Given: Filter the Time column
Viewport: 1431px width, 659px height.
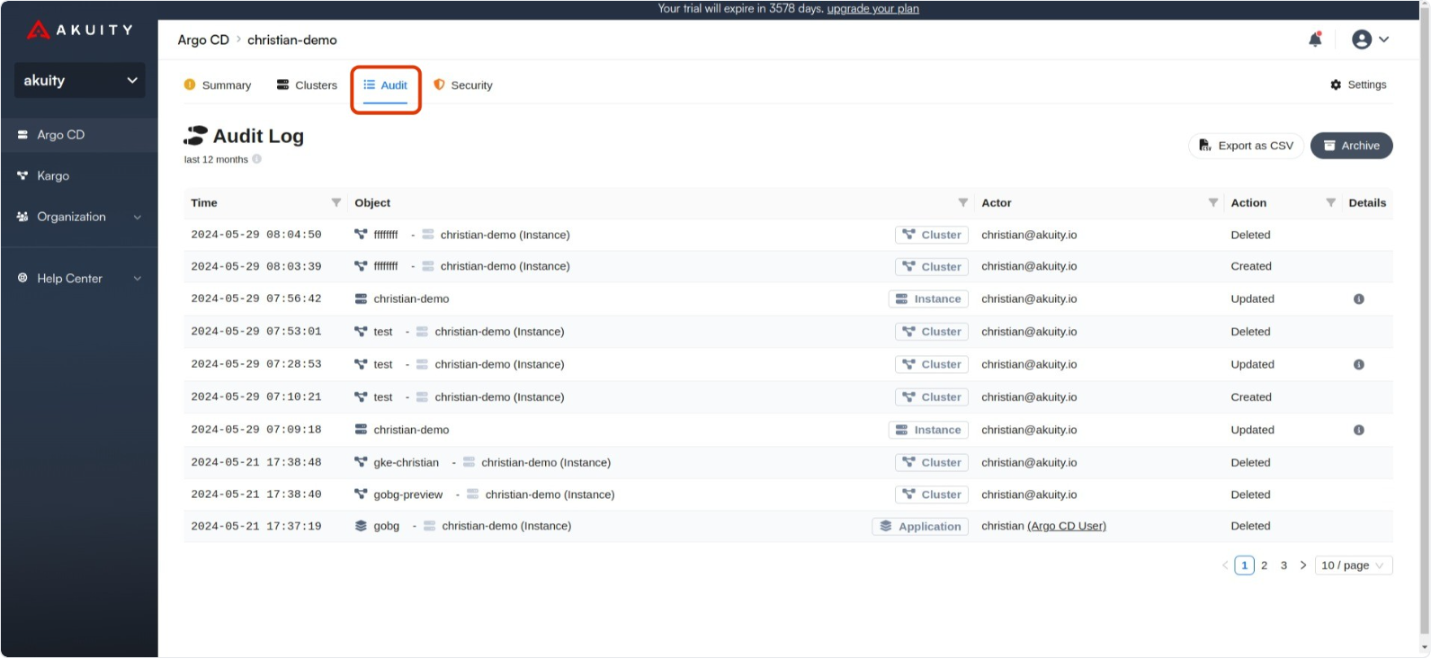Looking at the screenshot, I should [336, 203].
